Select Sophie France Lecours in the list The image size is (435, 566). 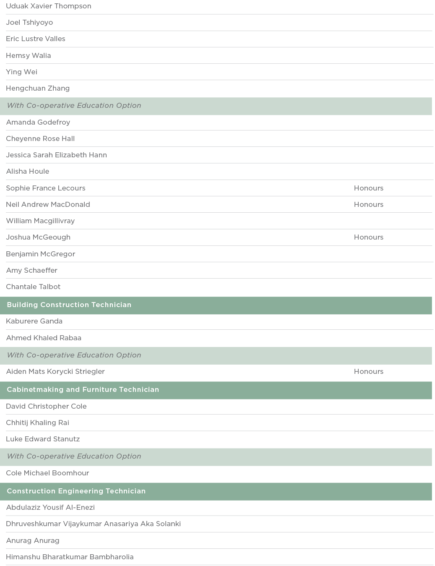click(46, 188)
